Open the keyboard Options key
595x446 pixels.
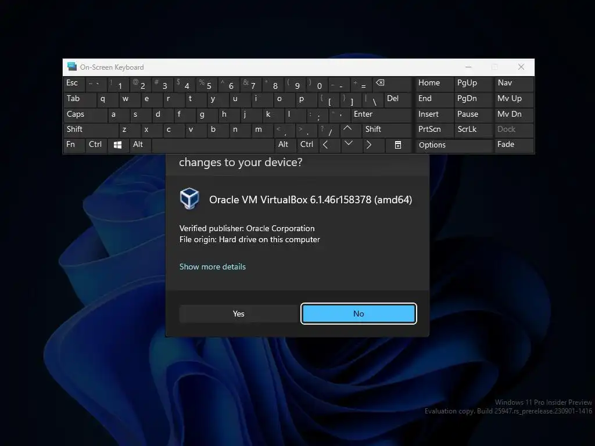(x=454, y=145)
